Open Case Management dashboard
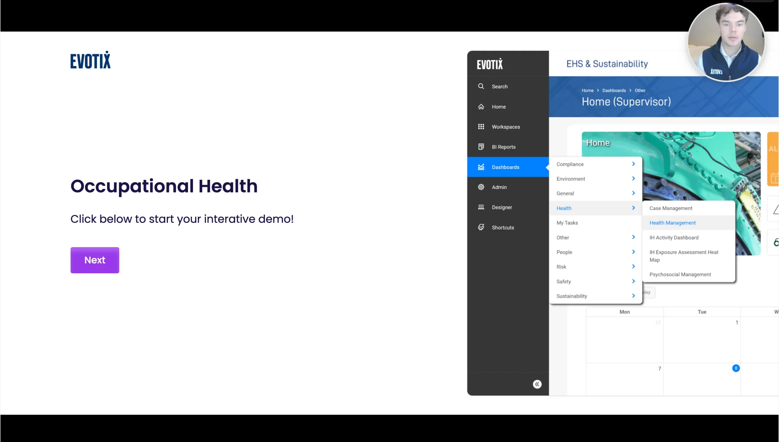 [689, 208]
